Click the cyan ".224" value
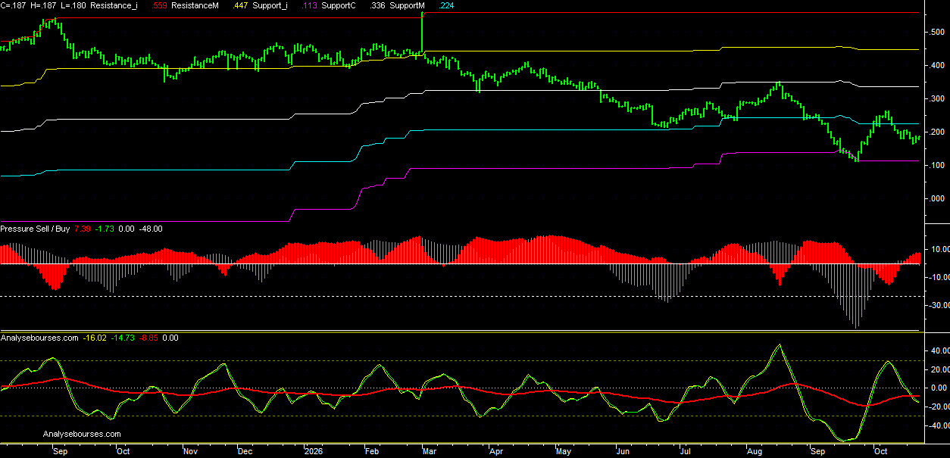The width and height of the screenshot is (950, 458). 446,5
